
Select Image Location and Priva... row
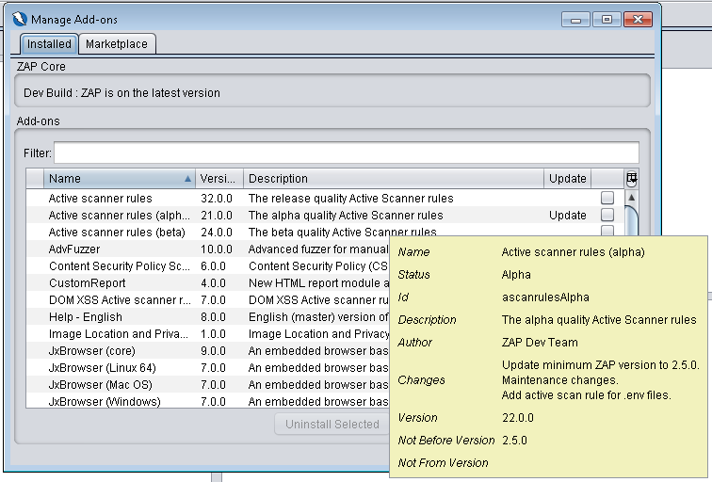click(x=207, y=334)
